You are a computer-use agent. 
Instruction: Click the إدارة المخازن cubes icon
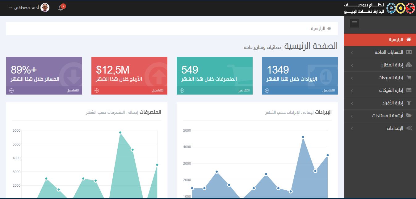[409, 65]
